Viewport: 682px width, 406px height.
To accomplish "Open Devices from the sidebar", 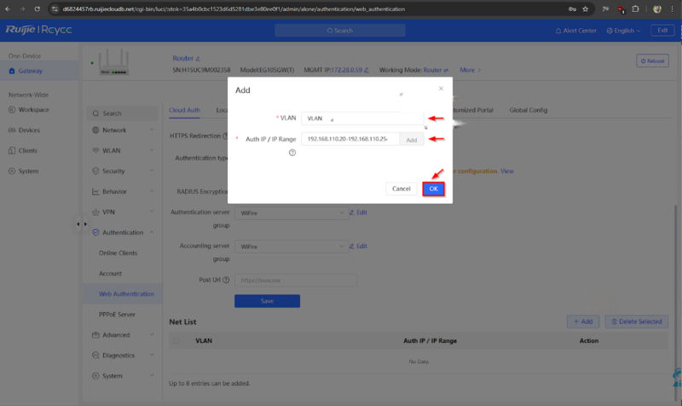I will pos(29,130).
